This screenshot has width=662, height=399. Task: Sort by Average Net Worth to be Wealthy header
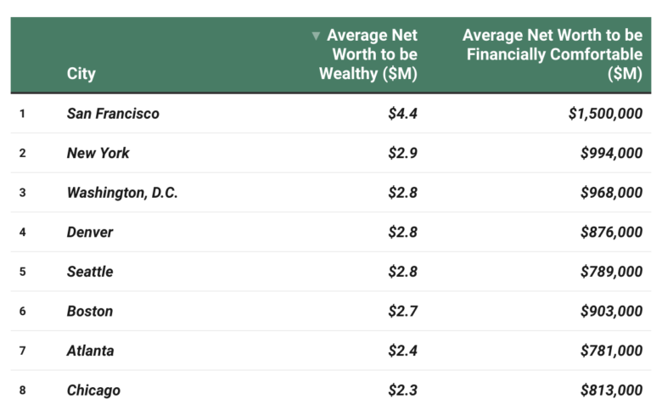tap(368, 54)
